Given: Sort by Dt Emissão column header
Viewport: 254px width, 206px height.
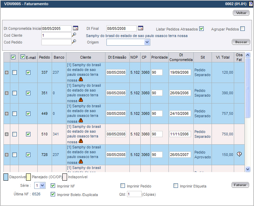Looking at the screenshot, I should [x=117, y=57].
